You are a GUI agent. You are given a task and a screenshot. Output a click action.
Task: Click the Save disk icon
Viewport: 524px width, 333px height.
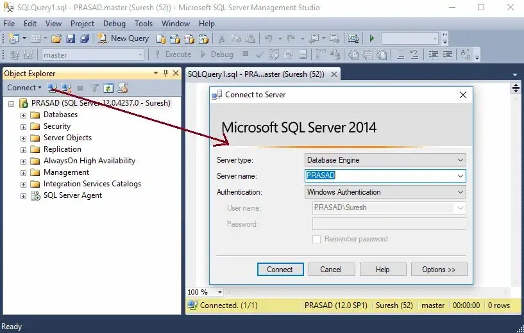(x=71, y=38)
